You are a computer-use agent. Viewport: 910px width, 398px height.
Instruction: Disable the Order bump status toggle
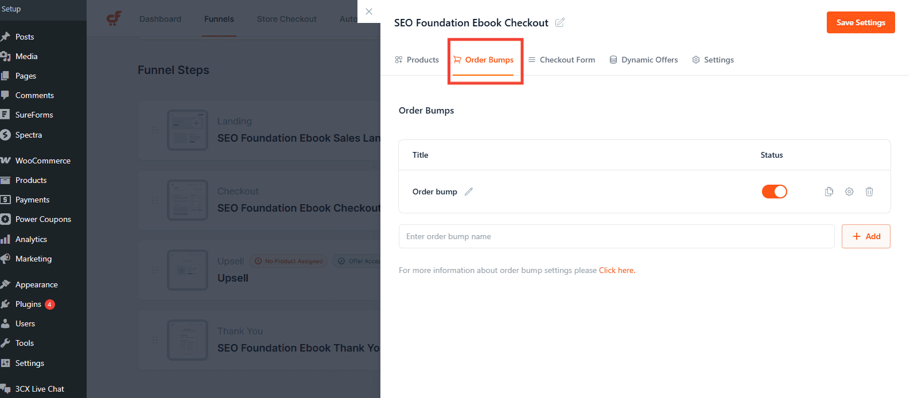(x=774, y=191)
